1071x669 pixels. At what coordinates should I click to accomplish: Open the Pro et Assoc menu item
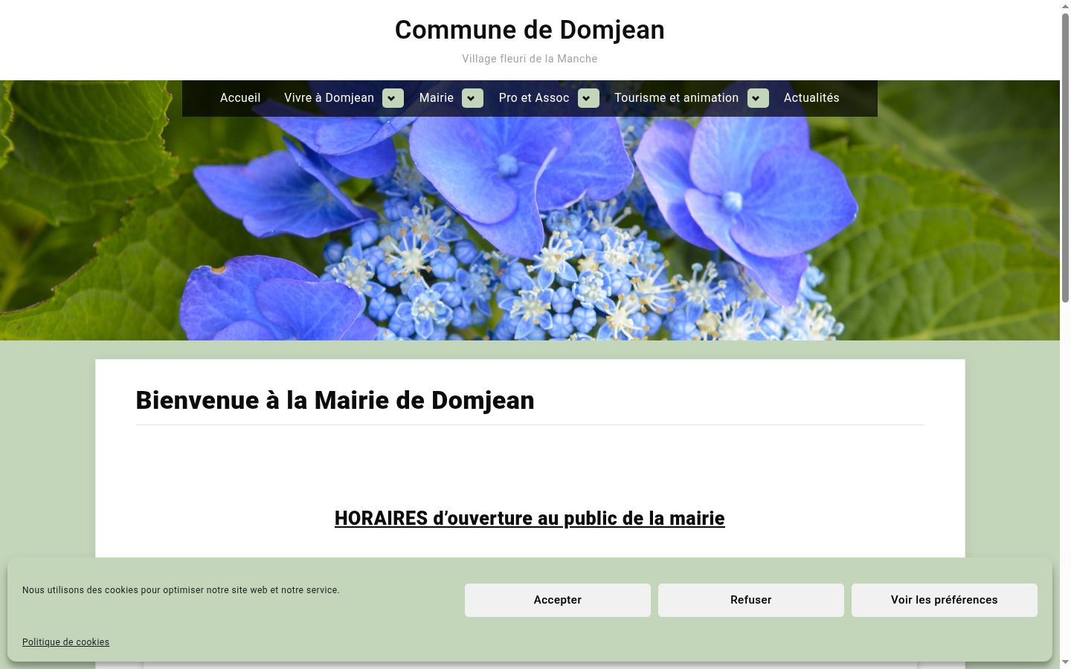(x=534, y=98)
